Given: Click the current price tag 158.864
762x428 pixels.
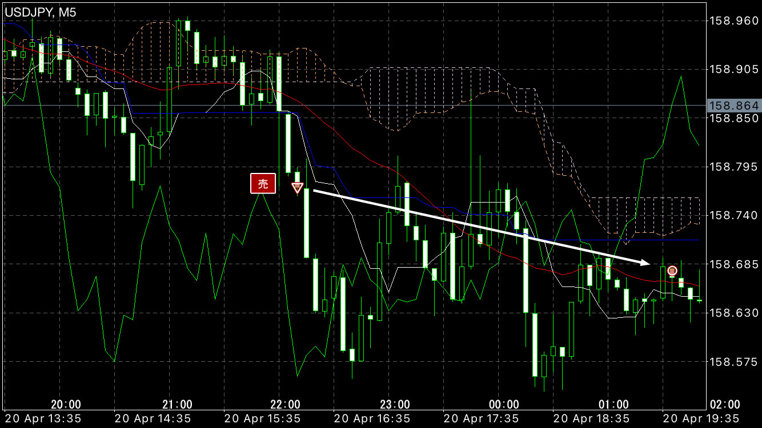Looking at the screenshot, I should [x=733, y=106].
